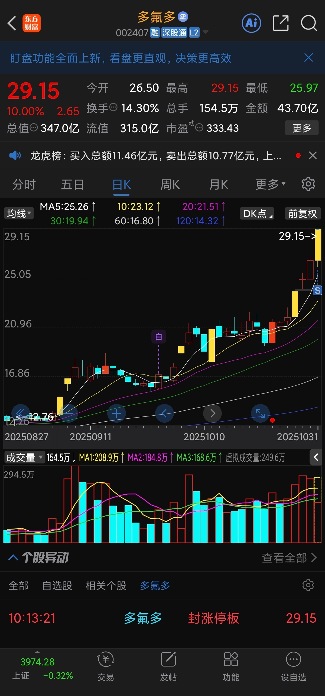The image size is (325, 696).
Task: Click the 更多 button in quote panel
Action: click(302, 128)
